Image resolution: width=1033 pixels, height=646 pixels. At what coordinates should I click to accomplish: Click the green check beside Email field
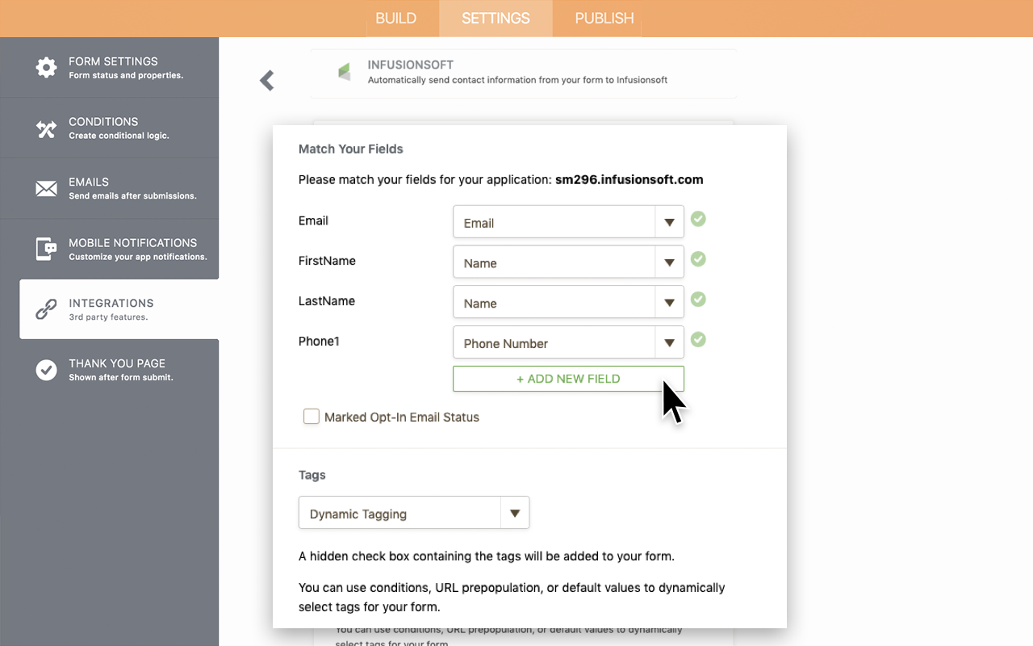click(699, 219)
